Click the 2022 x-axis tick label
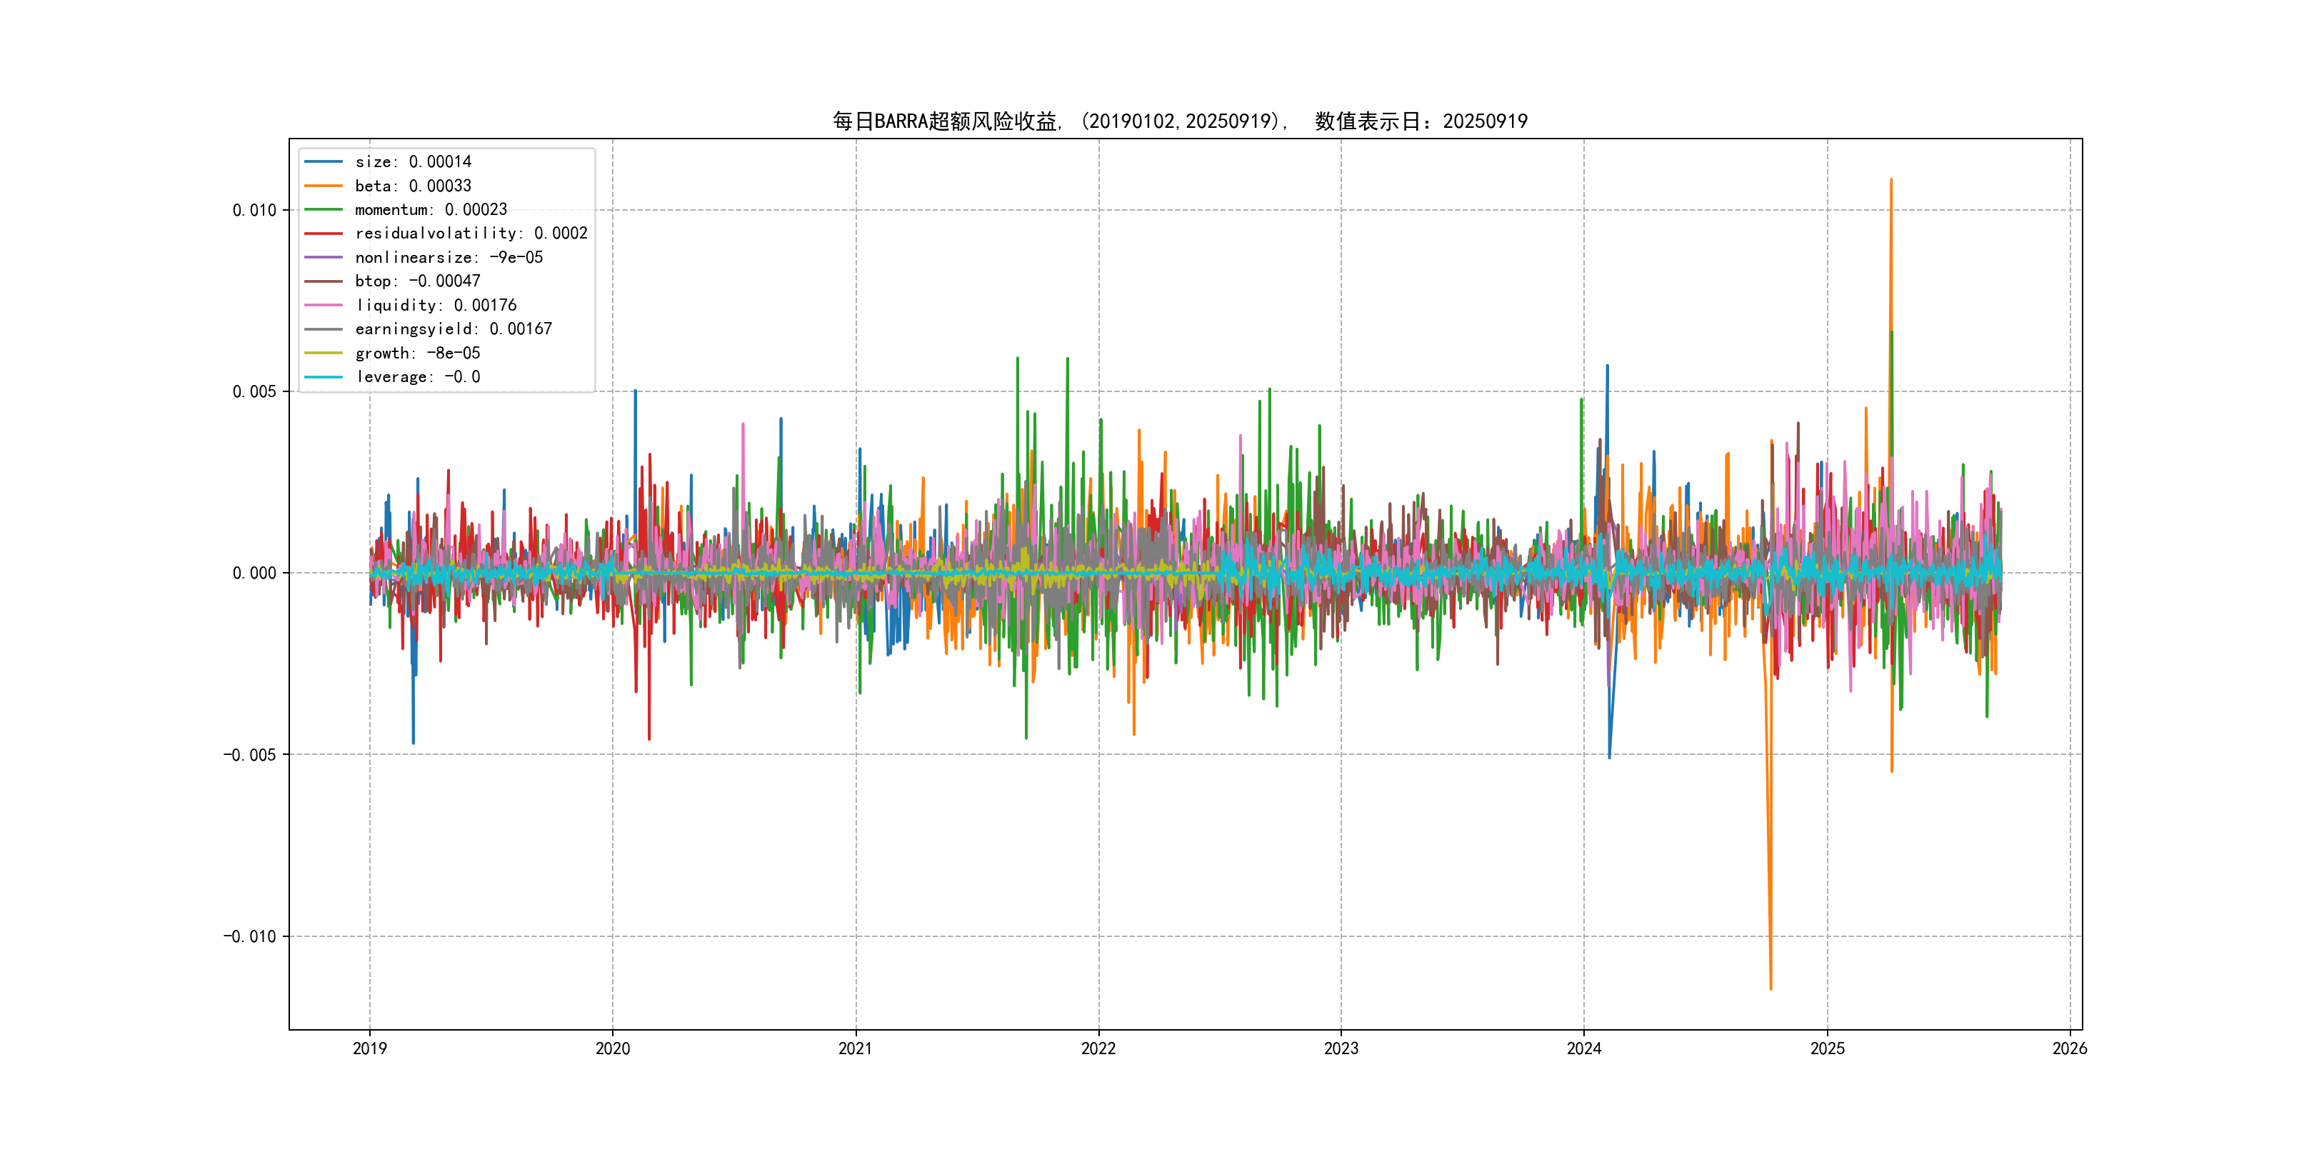This screenshot has width=2314, height=1157. pyautogui.click(x=1098, y=1048)
